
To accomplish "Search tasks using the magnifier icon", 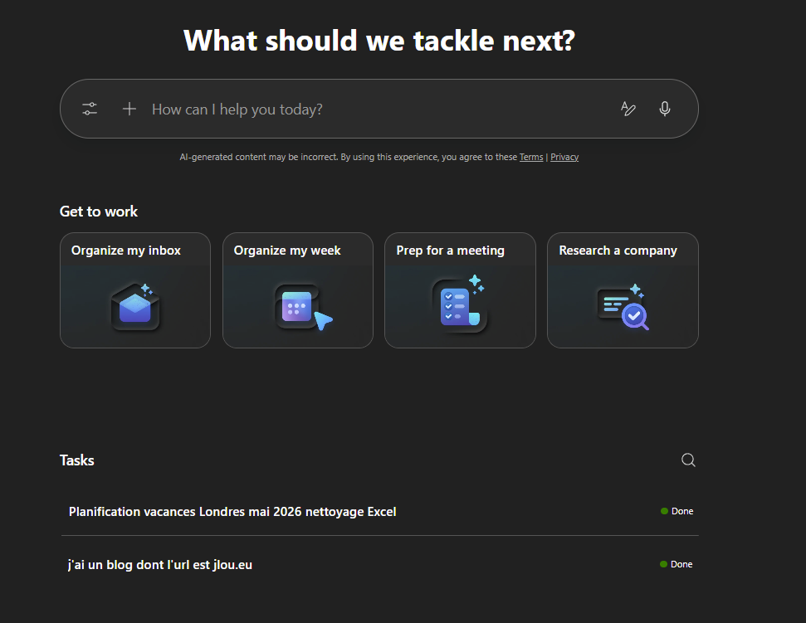I will [688, 460].
